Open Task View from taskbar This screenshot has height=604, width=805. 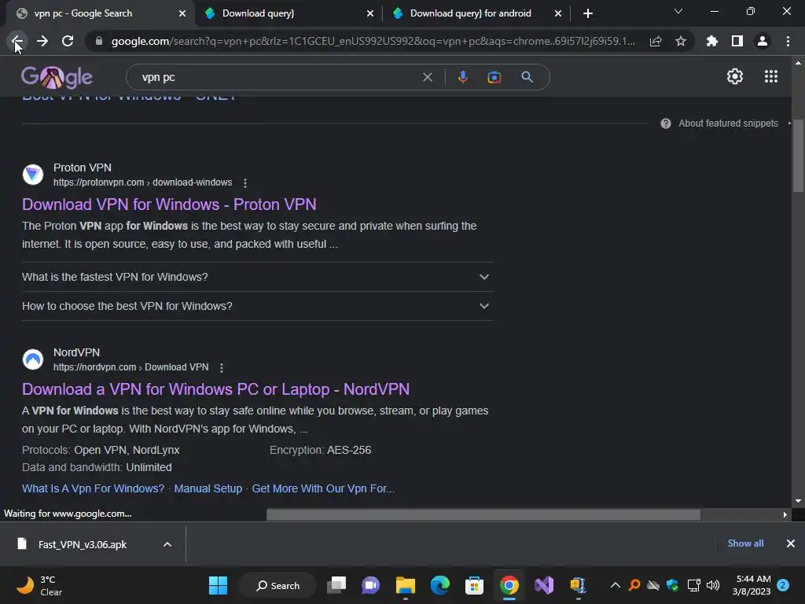coord(336,585)
